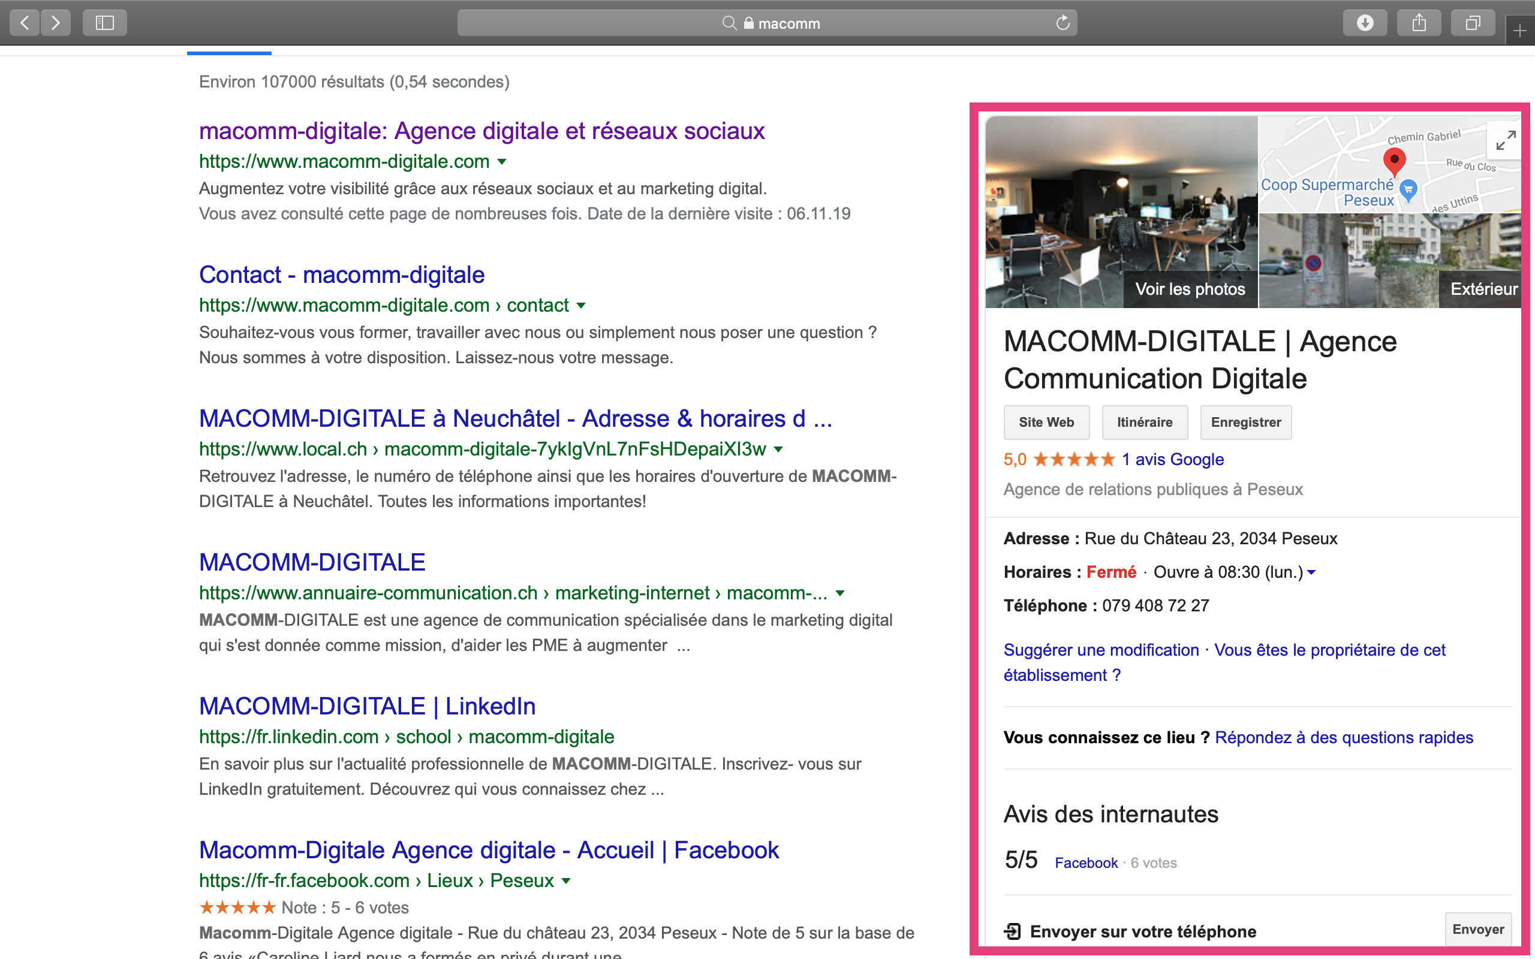Expand the opening hours dropdown arrow
This screenshot has height=959, width=1535.
click(1312, 572)
